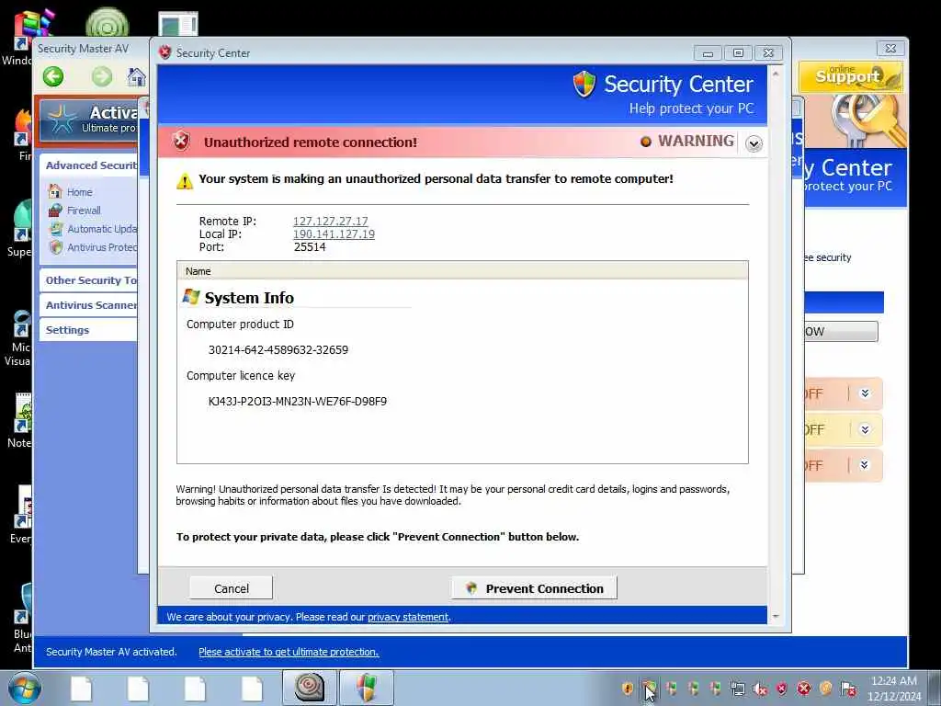Click the green back arrow in Security Master AV
941x706 pixels.
[53, 76]
